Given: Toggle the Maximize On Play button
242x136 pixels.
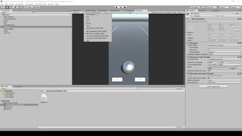Looking at the screenshot, I should (157, 12).
